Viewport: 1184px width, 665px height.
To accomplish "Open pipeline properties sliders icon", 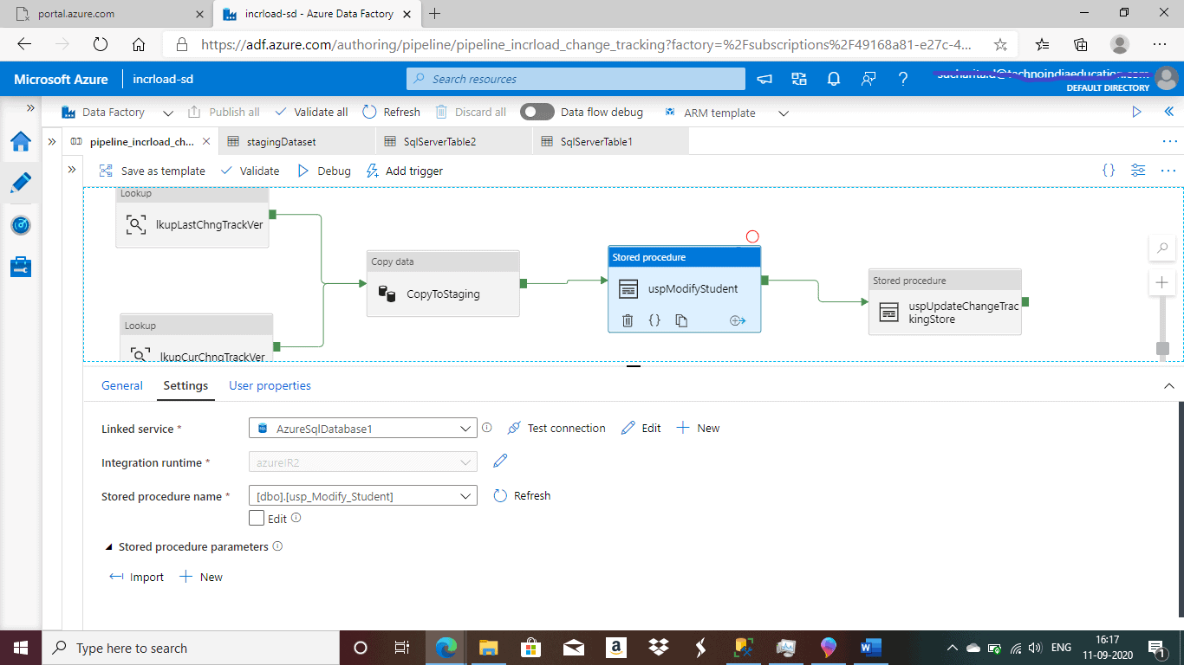I will click(1138, 171).
